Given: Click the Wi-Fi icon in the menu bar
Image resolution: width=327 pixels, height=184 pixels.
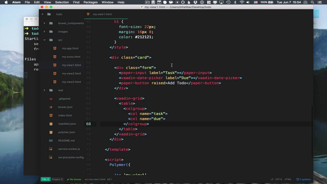Looking at the screenshot, I should coord(242,2).
